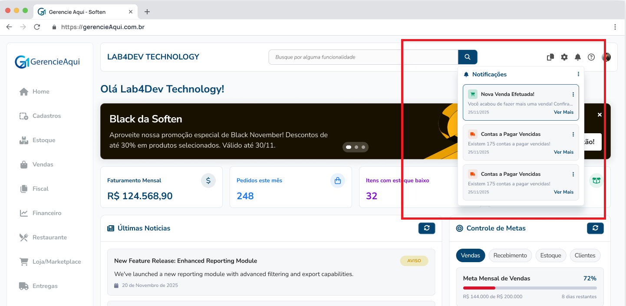Click the search magnifier button
Screen dimensions: 626x306
(x=468, y=57)
